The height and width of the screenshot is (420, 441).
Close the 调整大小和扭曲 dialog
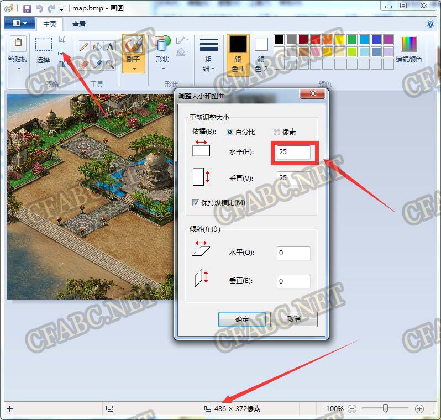313,94
